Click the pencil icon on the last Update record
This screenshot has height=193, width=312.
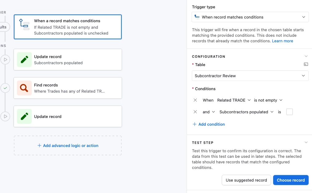coord(24,116)
